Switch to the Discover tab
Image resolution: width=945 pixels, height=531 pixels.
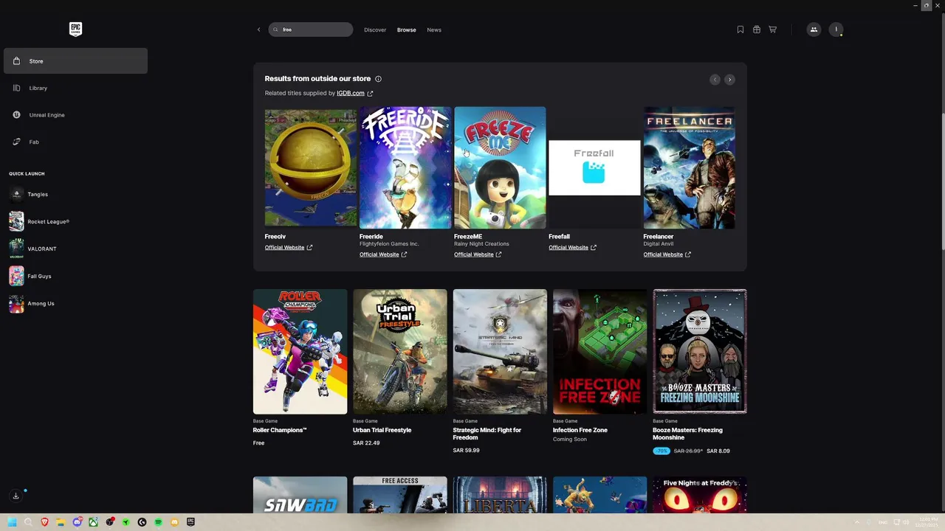[375, 29]
